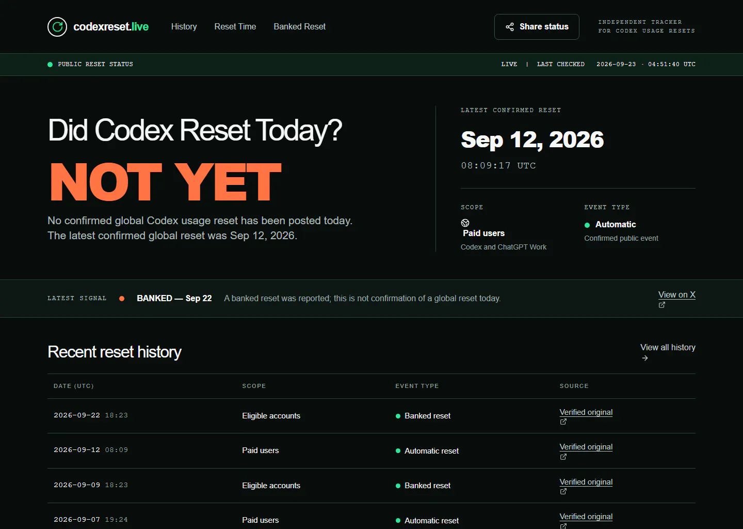Viewport: 743px width, 529px height.
Task: Click the orange NOT YET status text
Action: pyautogui.click(x=166, y=182)
